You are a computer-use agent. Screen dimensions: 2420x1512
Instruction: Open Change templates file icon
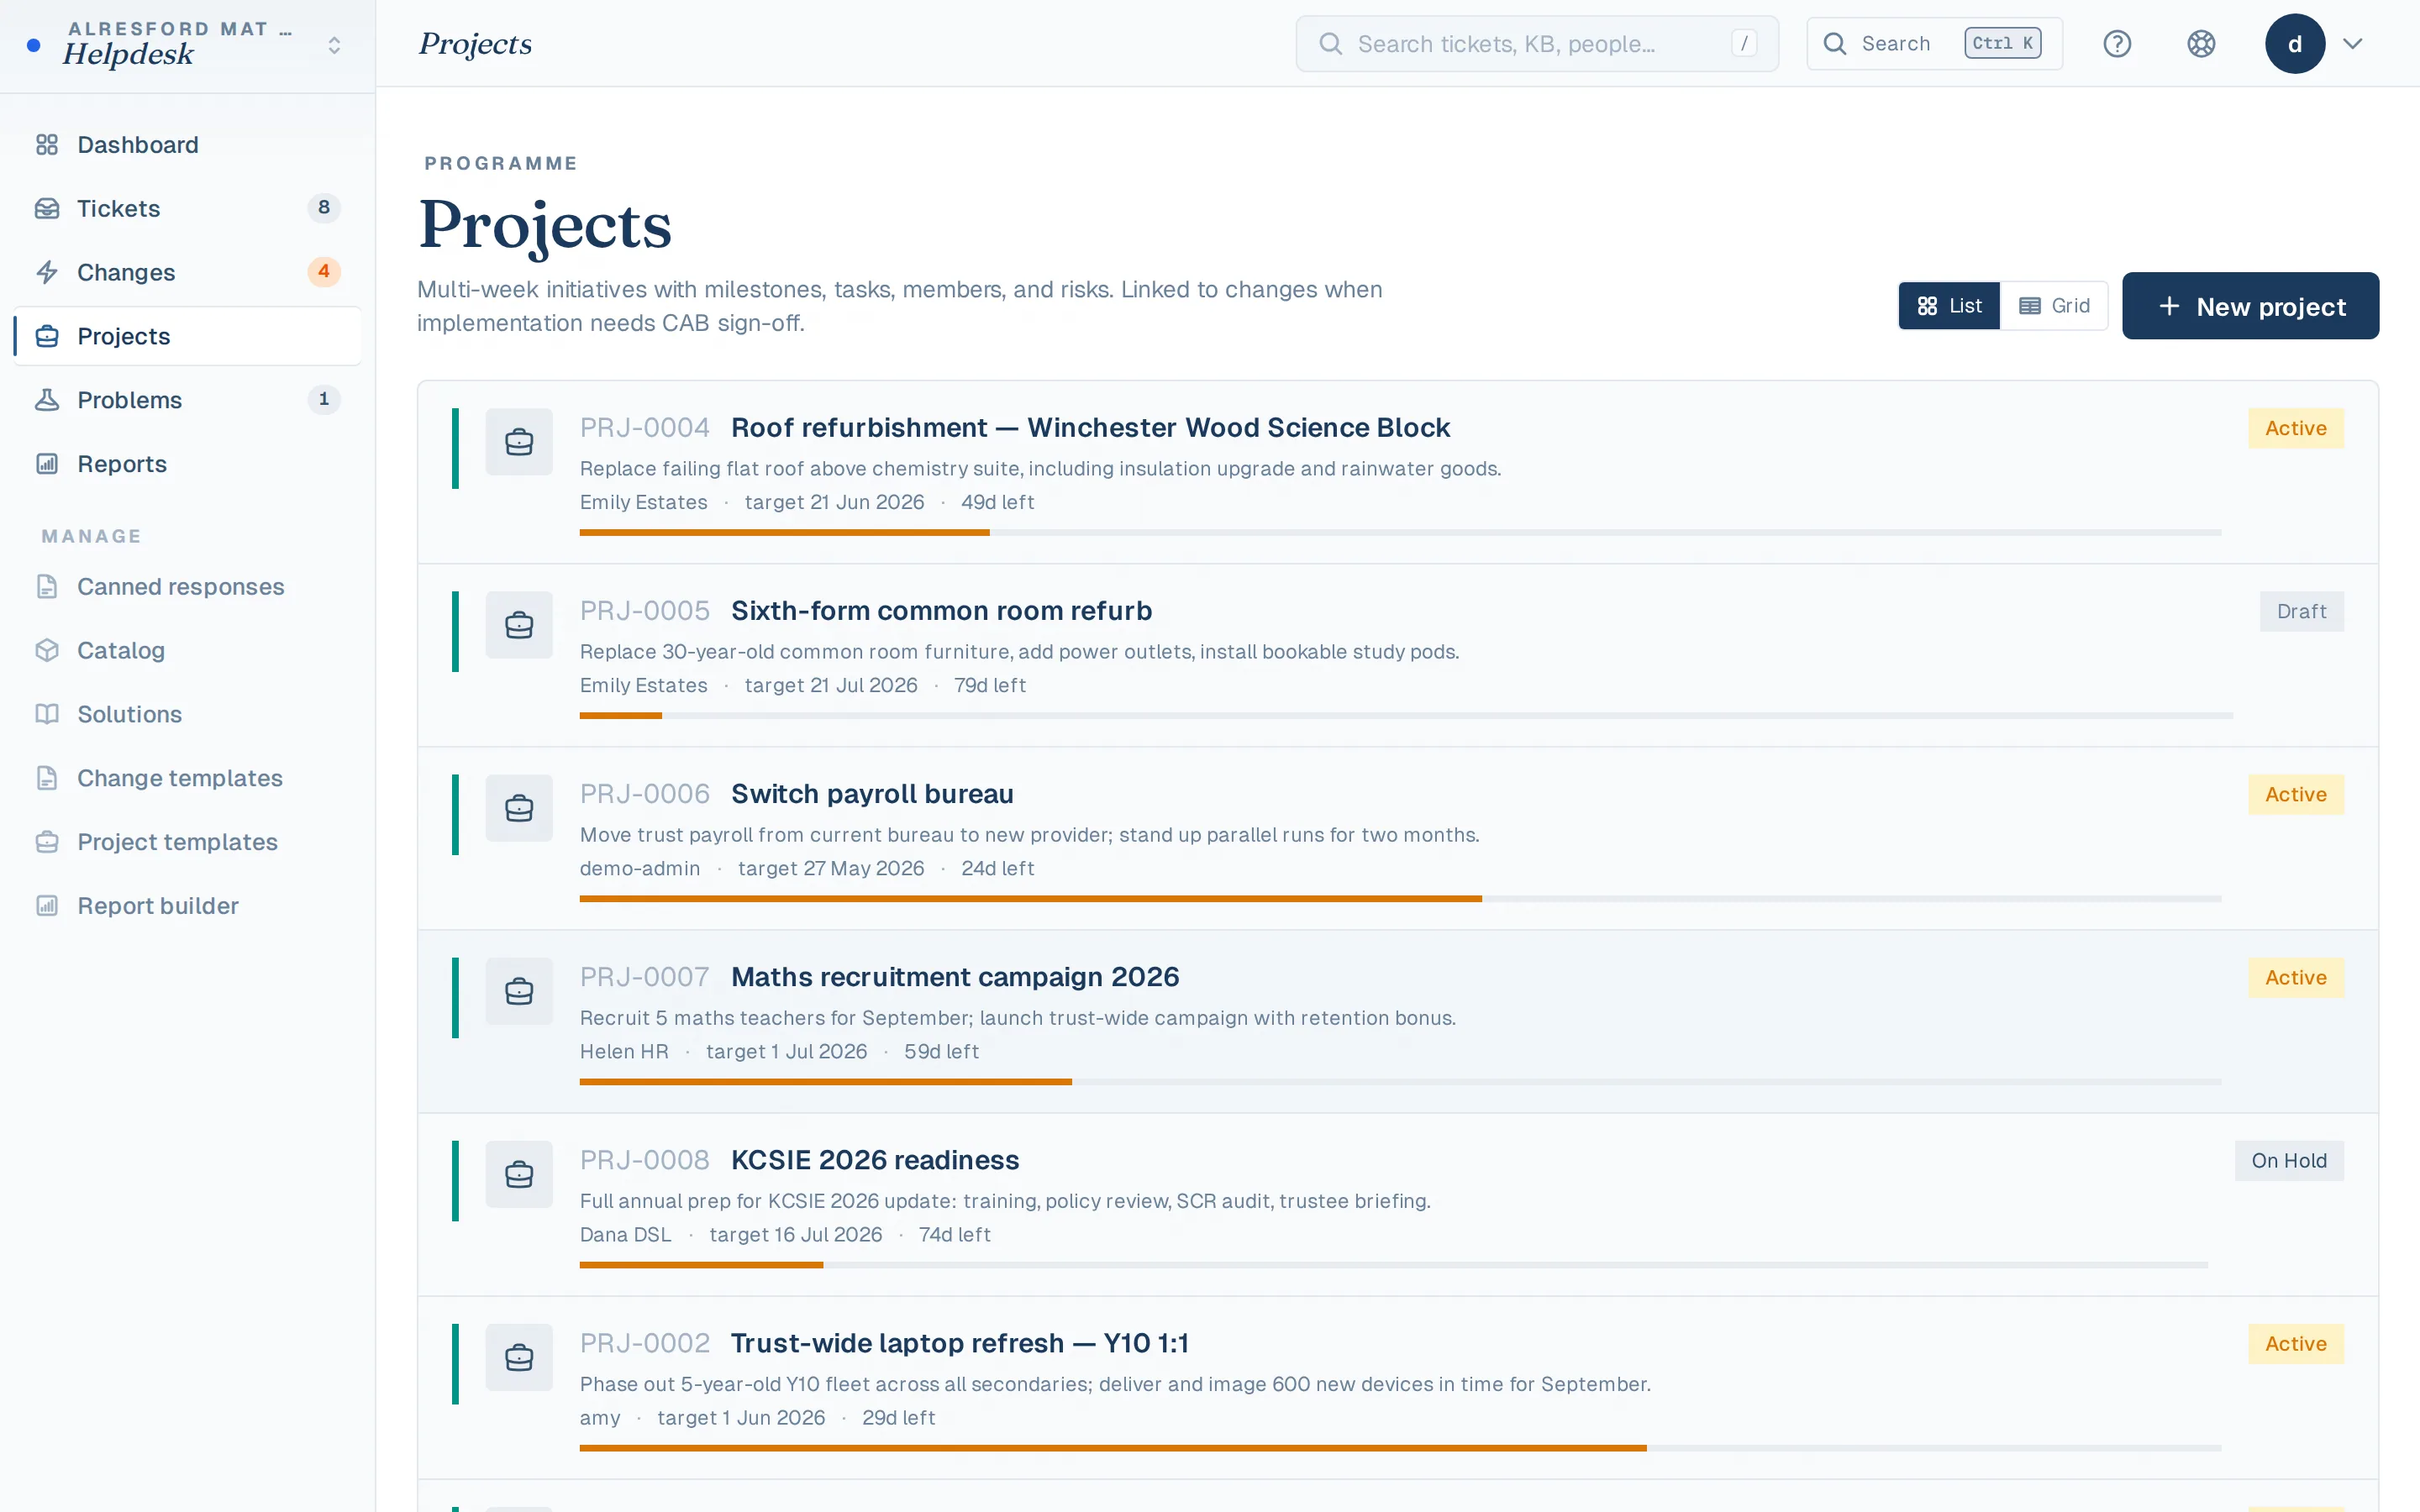coord(47,778)
